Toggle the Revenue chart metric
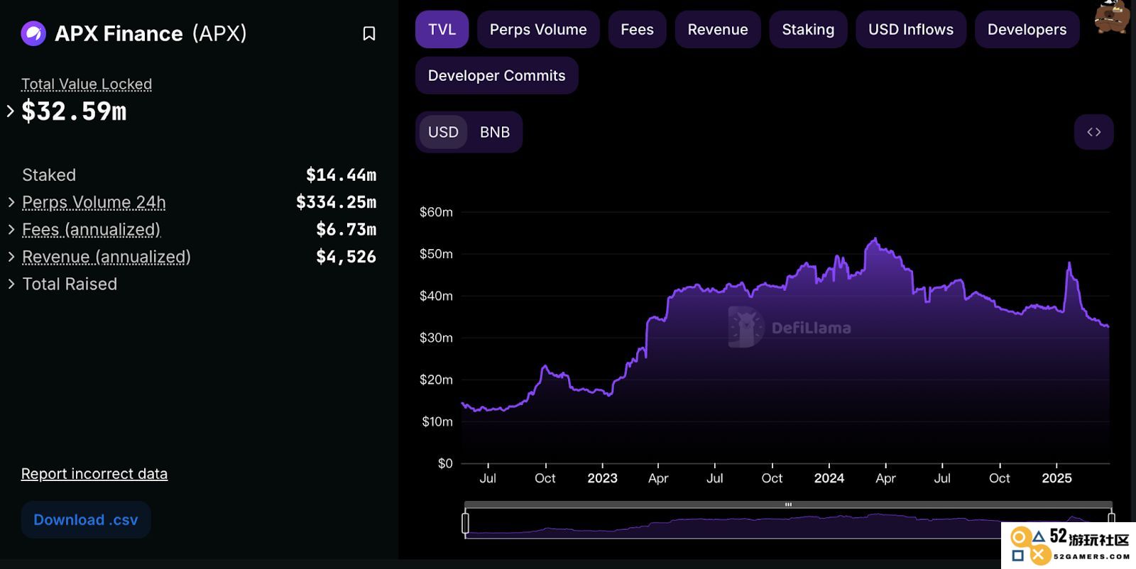 (718, 30)
